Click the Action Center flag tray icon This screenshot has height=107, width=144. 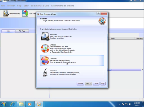tap(123, 104)
